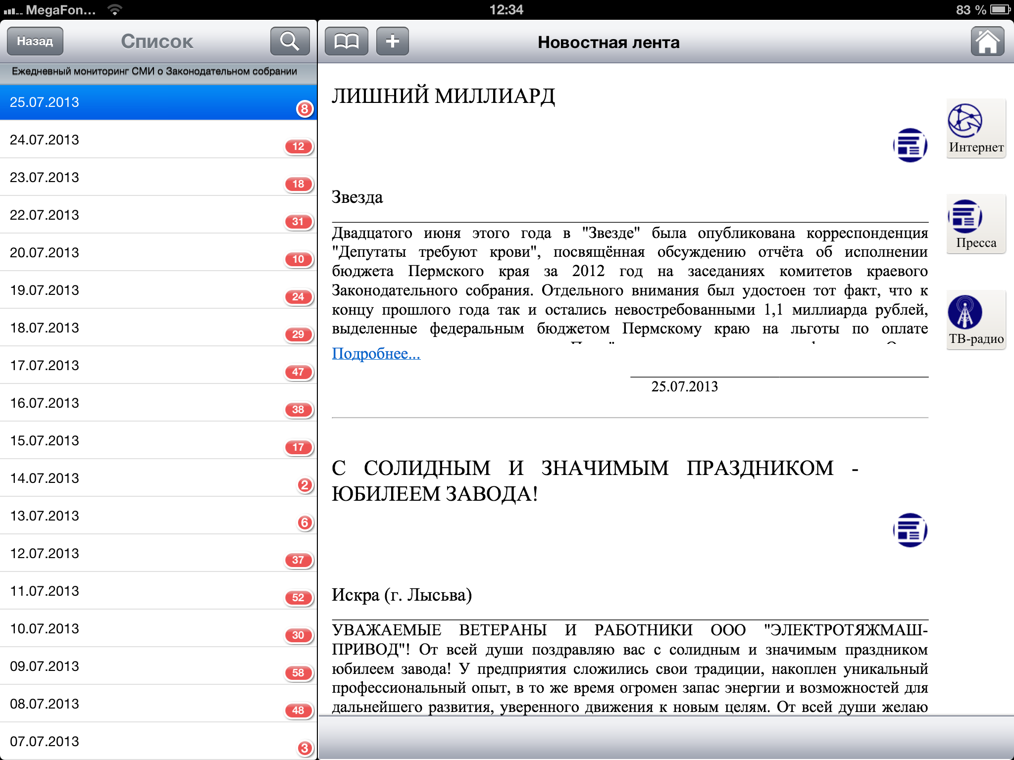The height and width of the screenshot is (760, 1014).
Task: Tap press icon beside ЛИШНИЙ МИЛЛИАРД article
Action: point(910,145)
